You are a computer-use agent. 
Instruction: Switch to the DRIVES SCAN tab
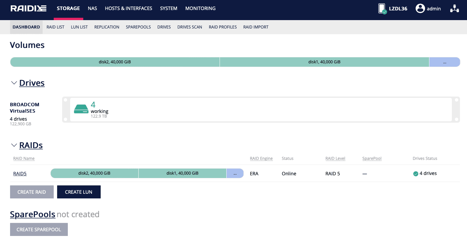point(190,27)
